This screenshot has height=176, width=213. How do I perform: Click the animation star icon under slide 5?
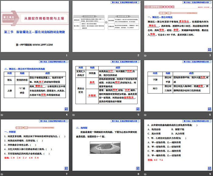click(x=74, y=115)
